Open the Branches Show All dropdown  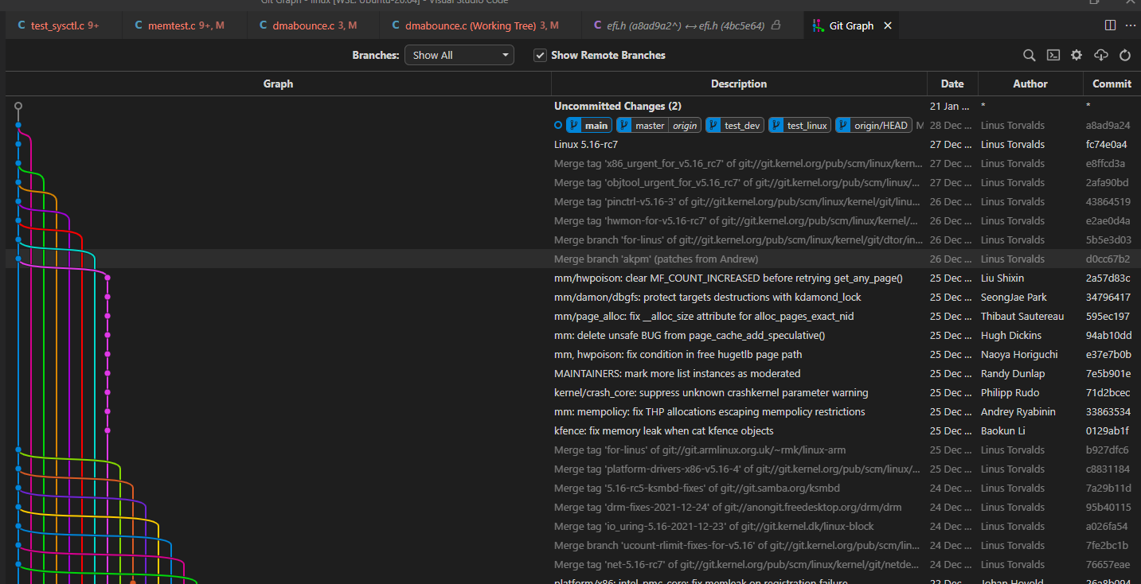point(459,56)
